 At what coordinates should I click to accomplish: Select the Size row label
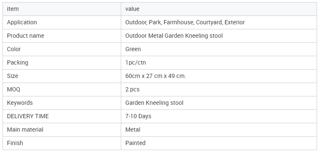click(13, 76)
